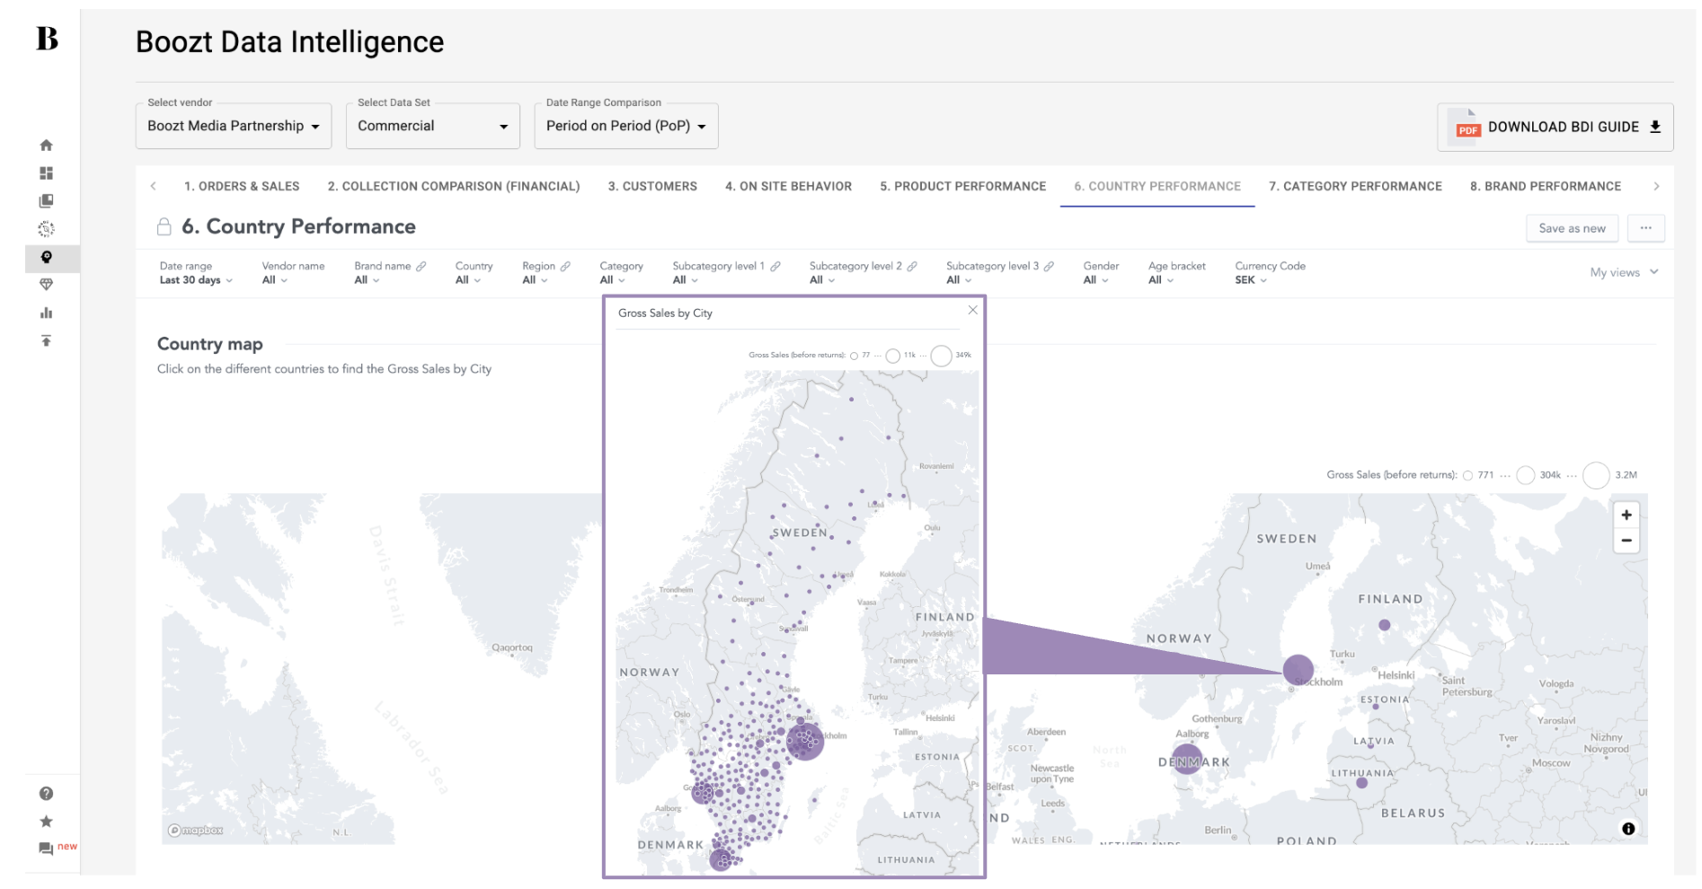Viewport: 1702px width, 889px height.
Task: Expand the Select vendor dropdown
Action: point(234,127)
